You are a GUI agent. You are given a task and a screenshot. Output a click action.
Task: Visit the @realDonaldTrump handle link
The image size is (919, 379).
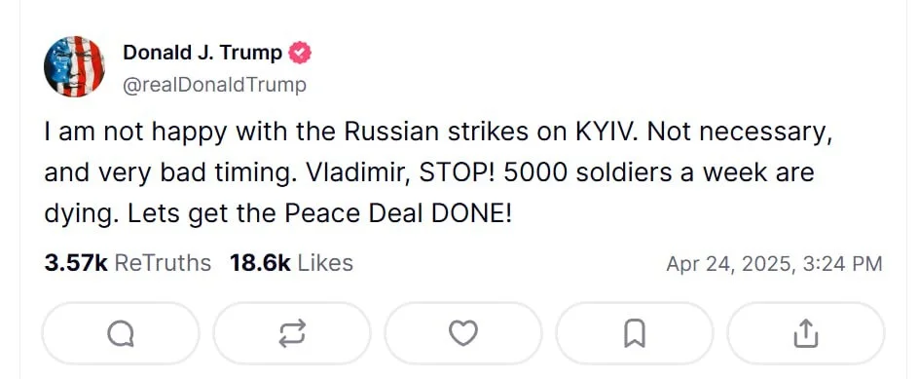(x=214, y=86)
